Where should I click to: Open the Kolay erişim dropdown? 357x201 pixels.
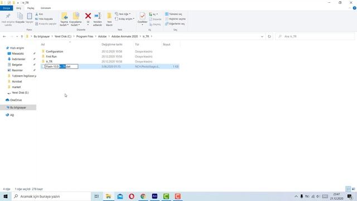(x=124, y=19)
